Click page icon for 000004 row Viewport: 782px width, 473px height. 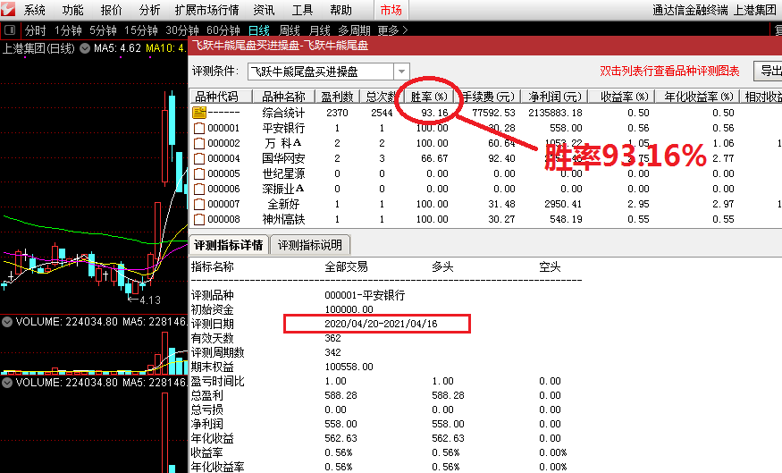point(199,158)
